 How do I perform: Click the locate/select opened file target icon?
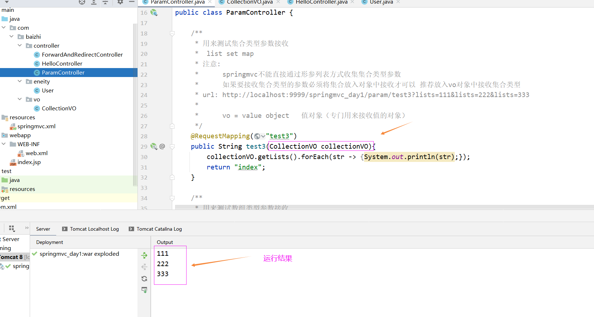pos(82,2)
